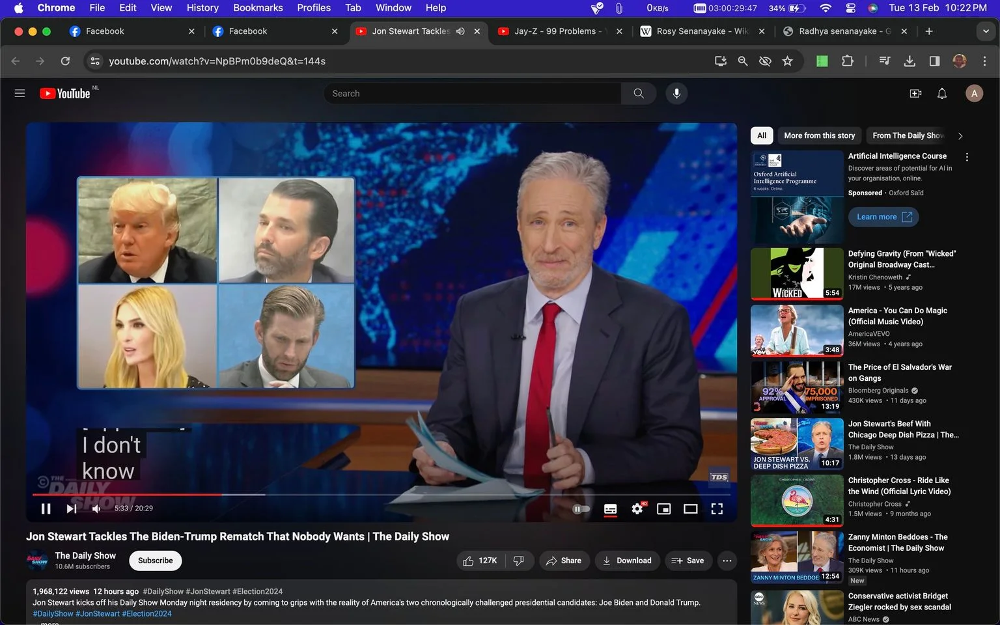Screen dimensions: 1000x625
Task: Enter full screen mode
Action: coord(717,509)
